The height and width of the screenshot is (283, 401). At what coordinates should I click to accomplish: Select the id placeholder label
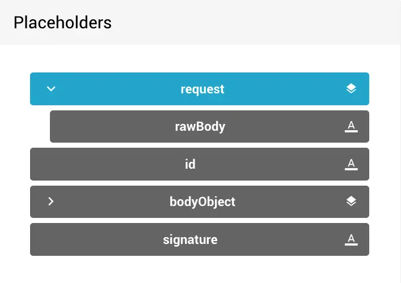point(190,164)
